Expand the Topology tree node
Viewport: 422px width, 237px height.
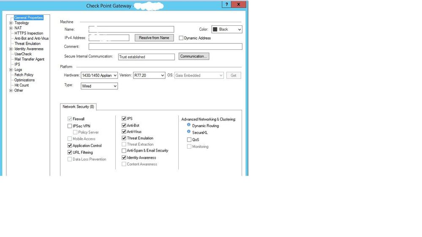[11, 23]
